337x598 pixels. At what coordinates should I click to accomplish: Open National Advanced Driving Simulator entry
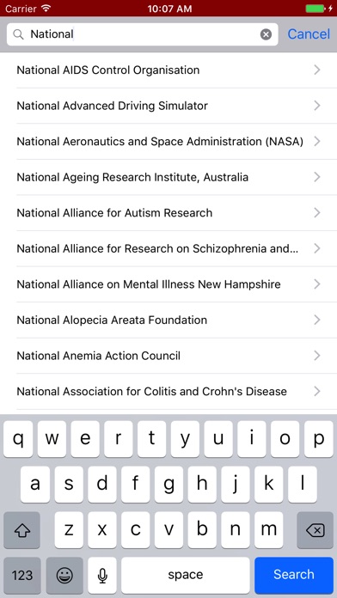(x=168, y=106)
